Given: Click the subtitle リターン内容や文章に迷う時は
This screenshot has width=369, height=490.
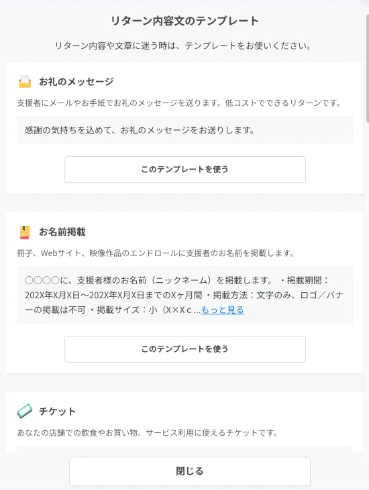Looking at the screenshot, I should [x=183, y=46].
